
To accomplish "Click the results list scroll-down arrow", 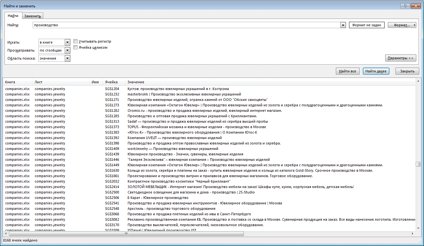I will tap(418, 228).
